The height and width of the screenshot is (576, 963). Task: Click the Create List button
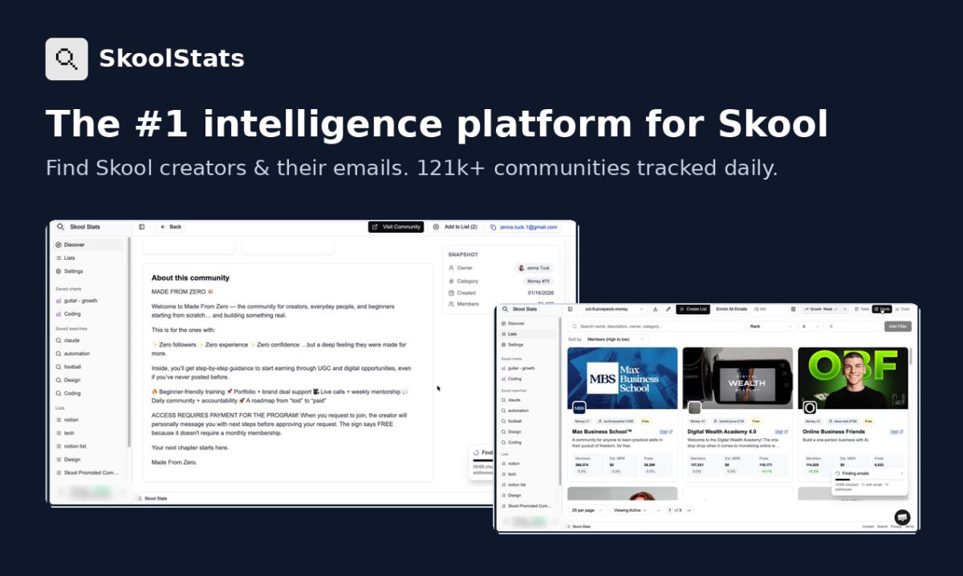(693, 309)
